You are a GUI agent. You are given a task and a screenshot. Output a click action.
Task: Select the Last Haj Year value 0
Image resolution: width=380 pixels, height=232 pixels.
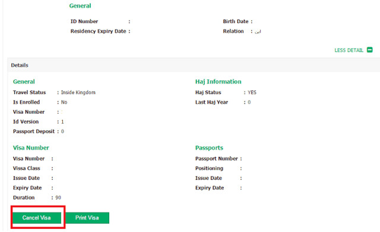[x=249, y=102]
